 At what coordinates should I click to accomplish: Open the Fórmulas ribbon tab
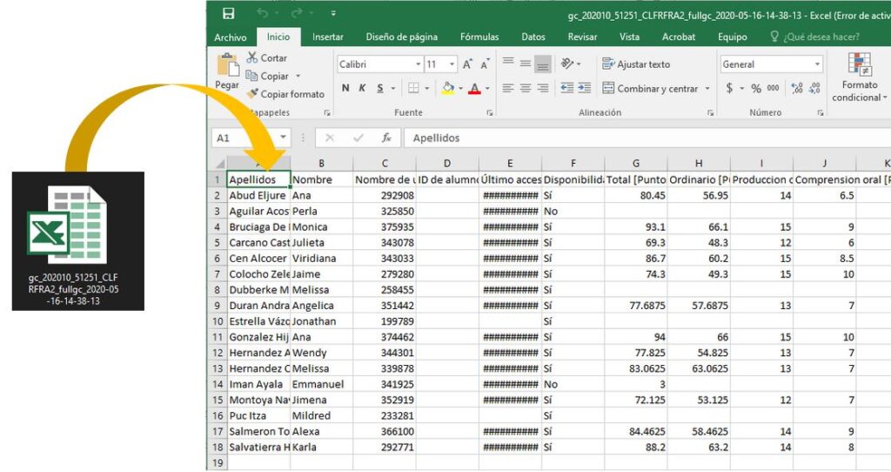pos(479,37)
